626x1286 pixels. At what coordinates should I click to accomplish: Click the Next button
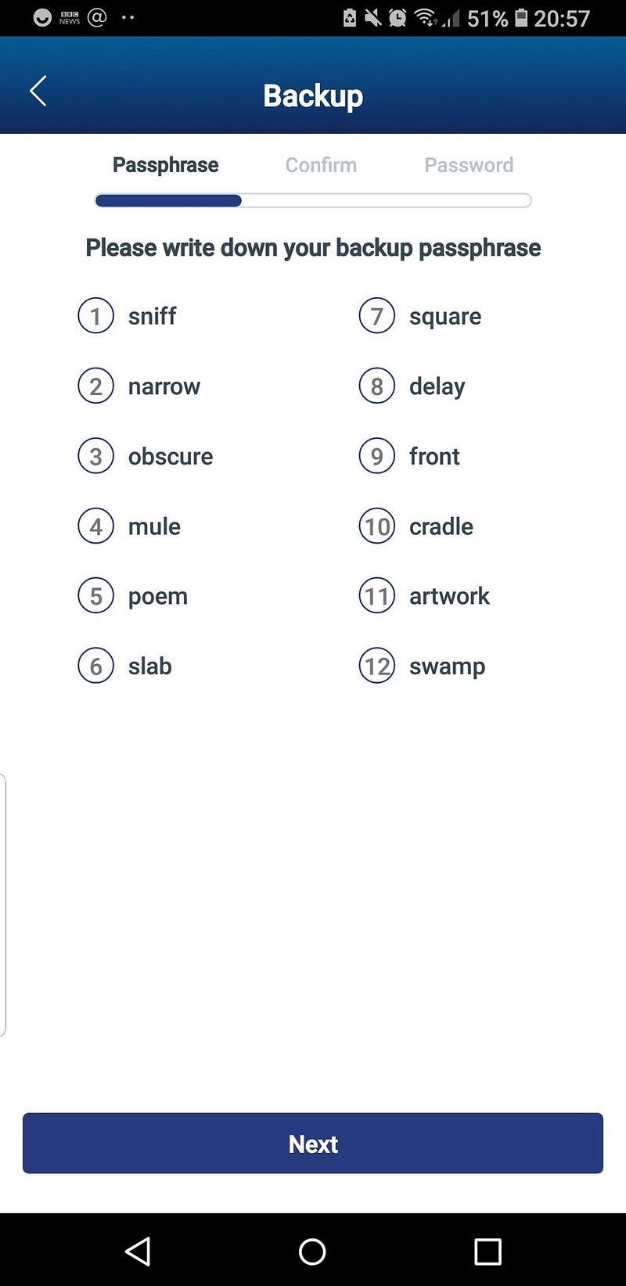tap(313, 1143)
